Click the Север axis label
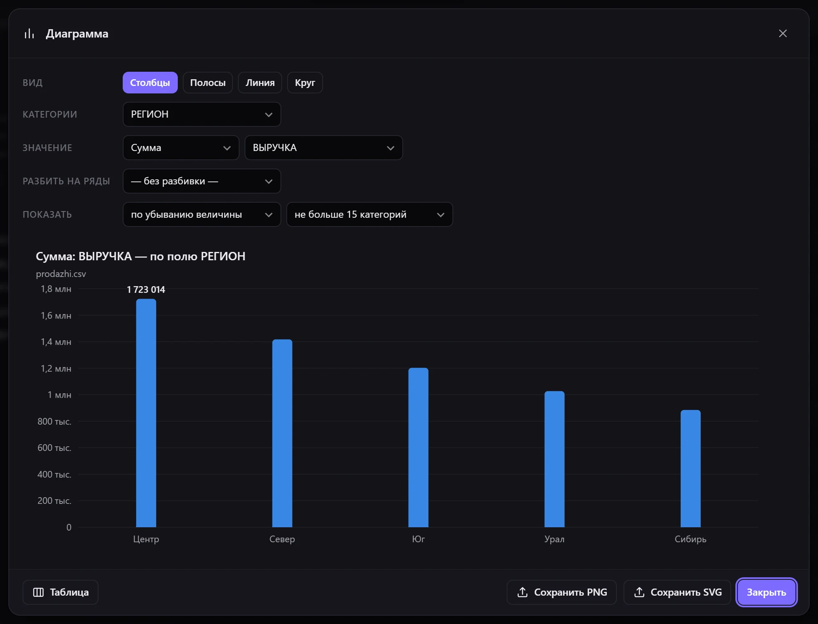Screen dimensions: 818x624 [282, 539]
